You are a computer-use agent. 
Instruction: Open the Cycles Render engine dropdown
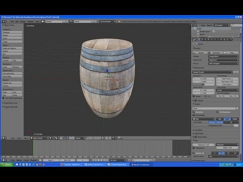pos(107,22)
